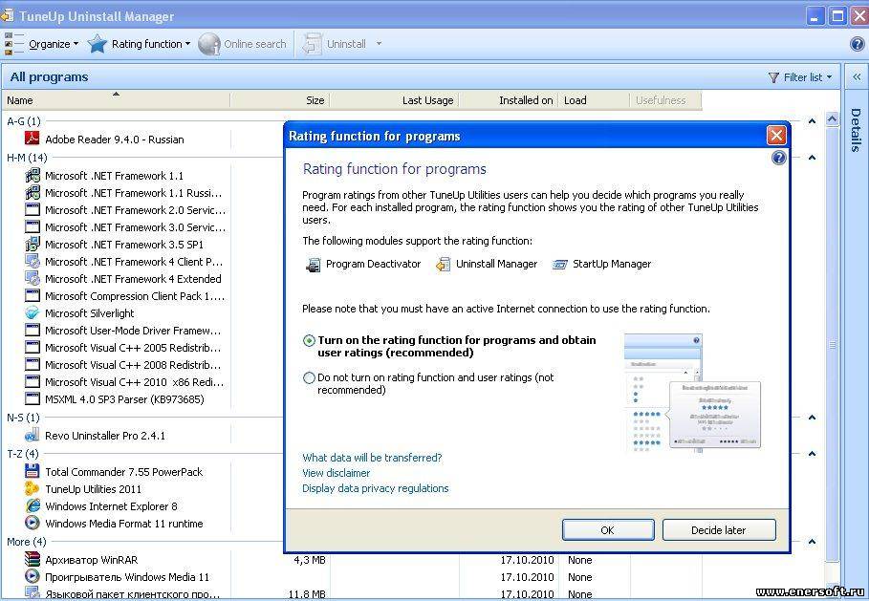Enable Turn on the rating function option

coord(309,341)
